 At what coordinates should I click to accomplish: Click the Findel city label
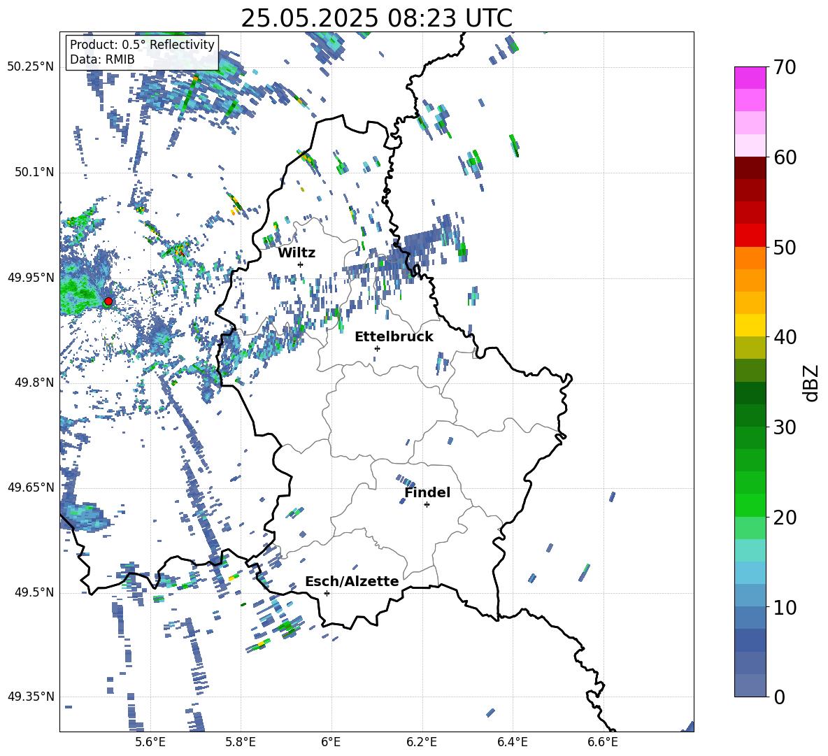click(x=427, y=492)
